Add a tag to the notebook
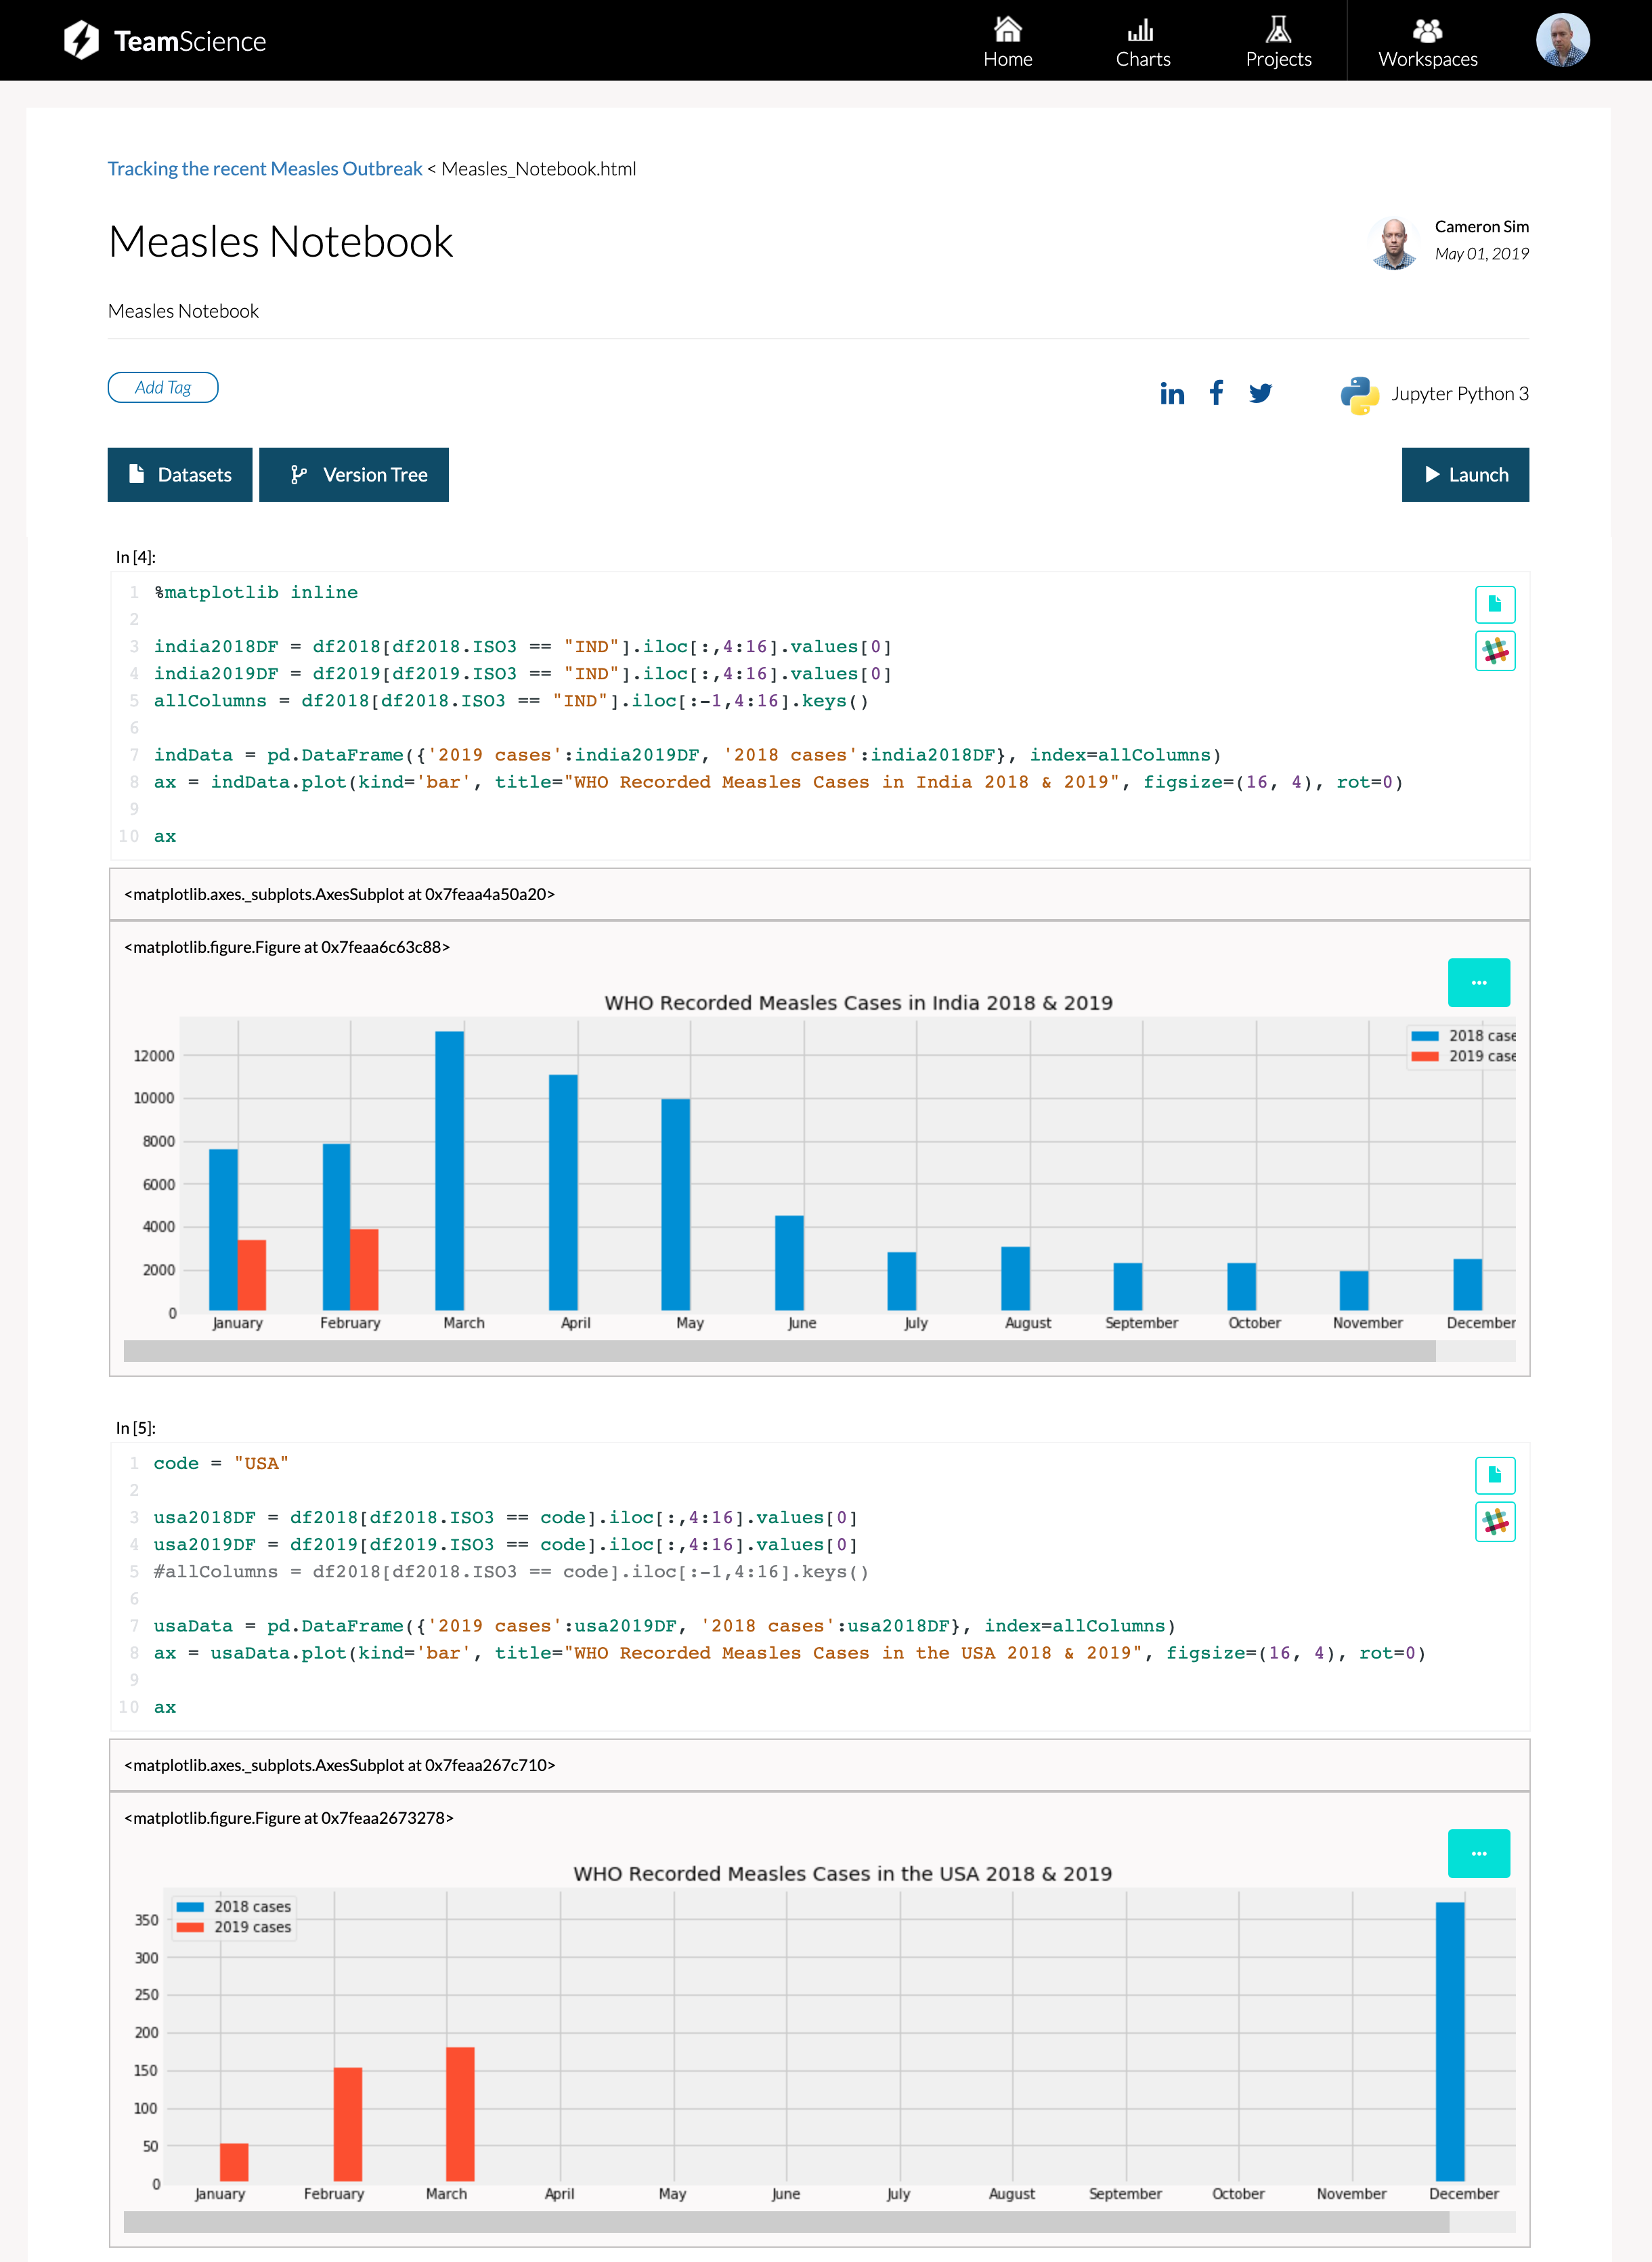 [163, 387]
